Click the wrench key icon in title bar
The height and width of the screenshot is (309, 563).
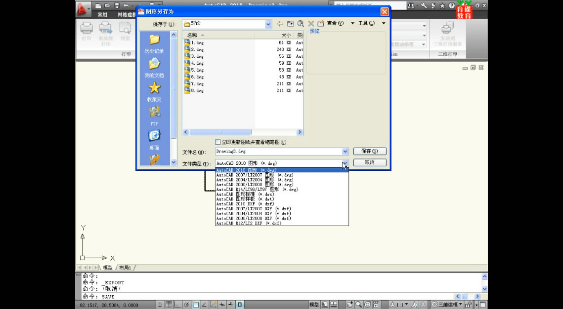click(x=424, y=6)
